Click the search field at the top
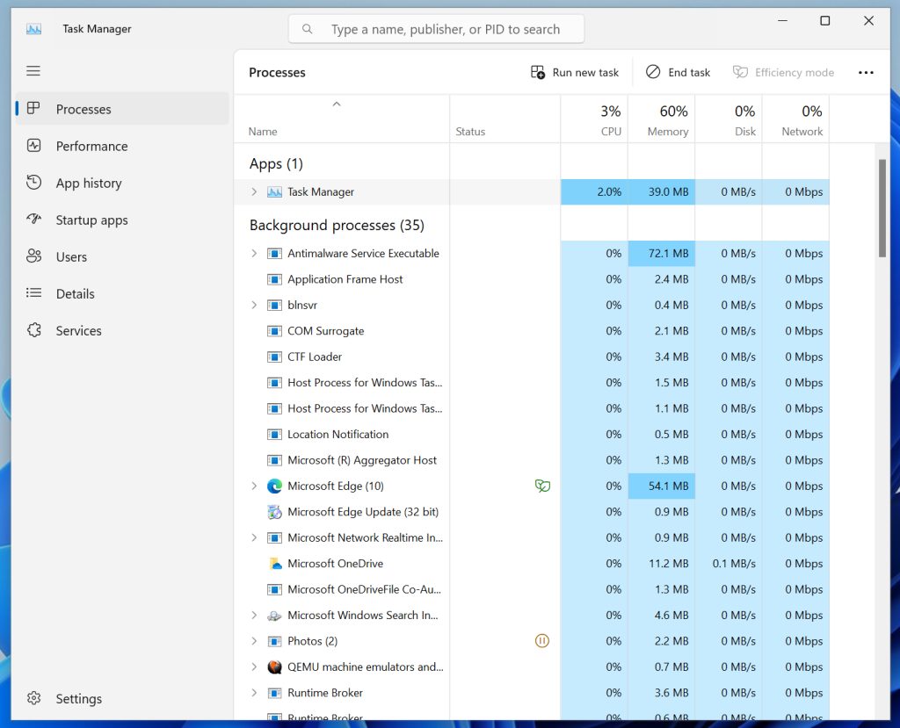Image resolution: width=900 pixels, height=728 pixels. (435, 28)
